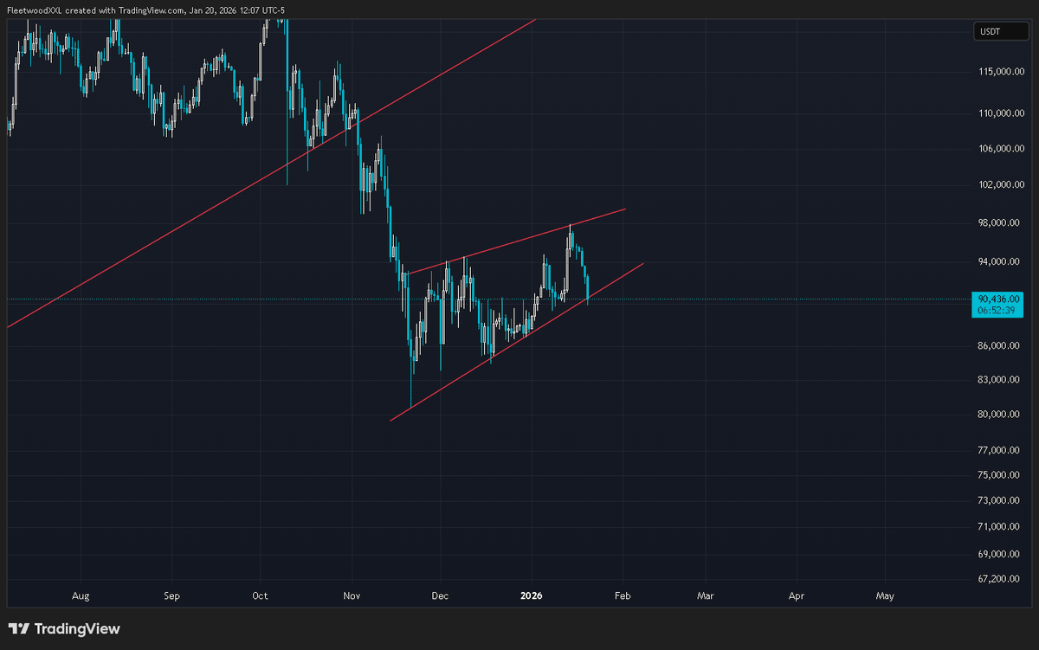Select the upper red wedge trendline
Viewport: 1039px width, 650px height.
[x=515, y=241]
